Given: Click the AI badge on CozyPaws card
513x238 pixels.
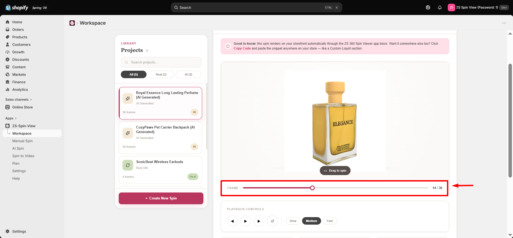Looking at the screenshot, I should pyautogui.click(x=194, y=147).
